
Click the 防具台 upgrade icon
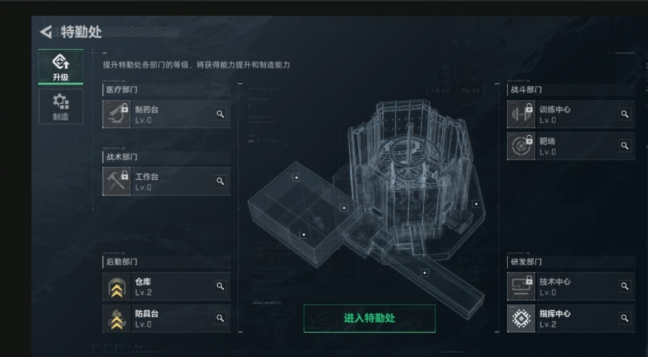[117, 319]
